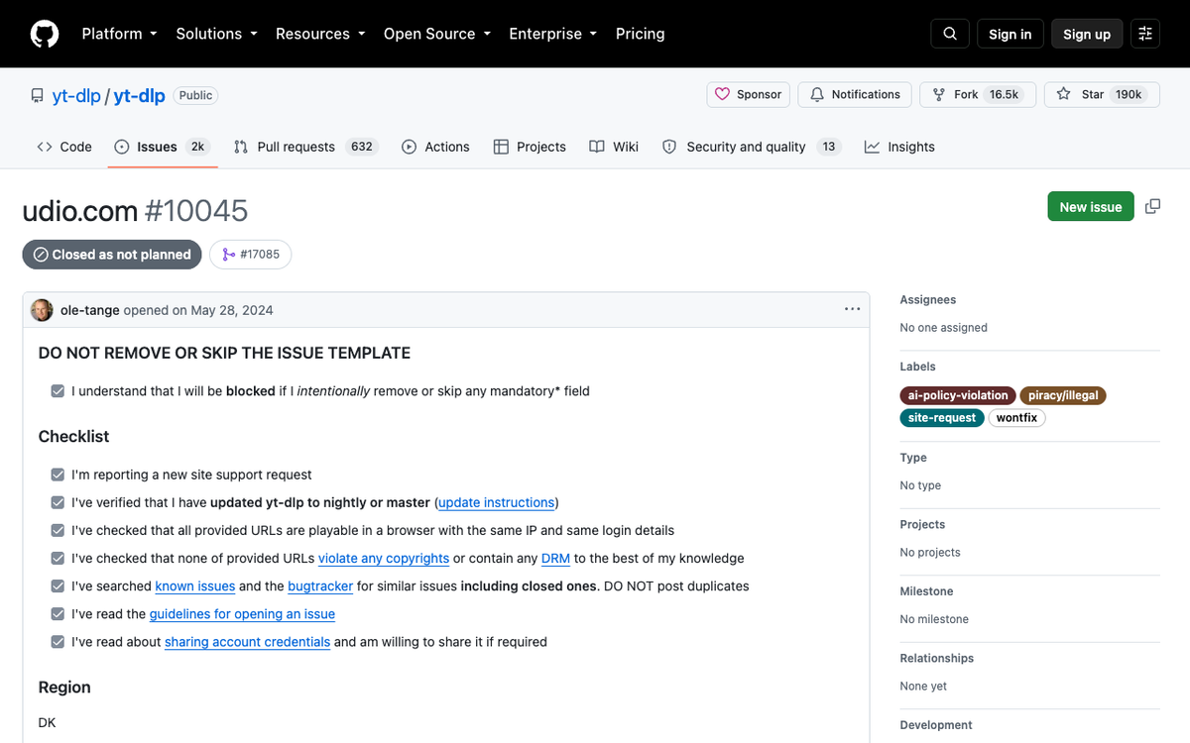
Task: Click the Closed as not planned badge
Action: click(112, 255)
